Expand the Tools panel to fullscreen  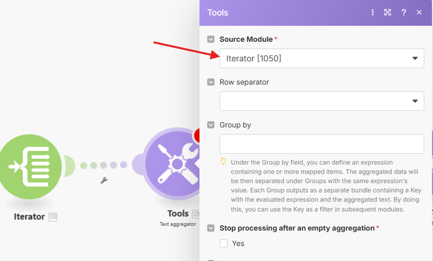coord(388,12)
